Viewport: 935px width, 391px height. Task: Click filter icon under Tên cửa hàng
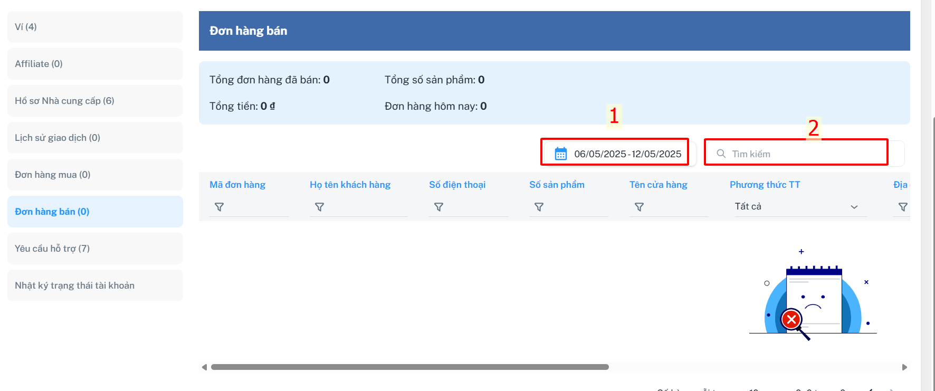[x=640, y=207]
